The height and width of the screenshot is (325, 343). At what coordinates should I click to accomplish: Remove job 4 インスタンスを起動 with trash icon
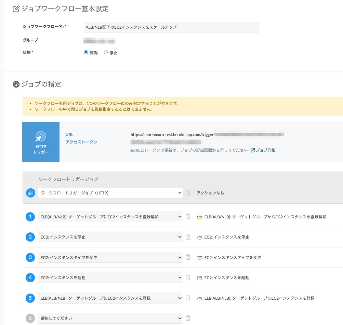(188, 277)
